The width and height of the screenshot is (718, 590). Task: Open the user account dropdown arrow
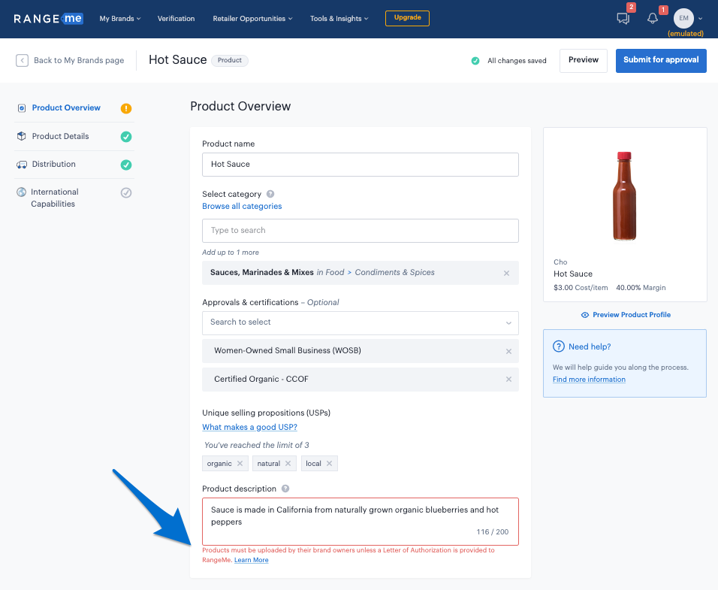pos(700,19)
